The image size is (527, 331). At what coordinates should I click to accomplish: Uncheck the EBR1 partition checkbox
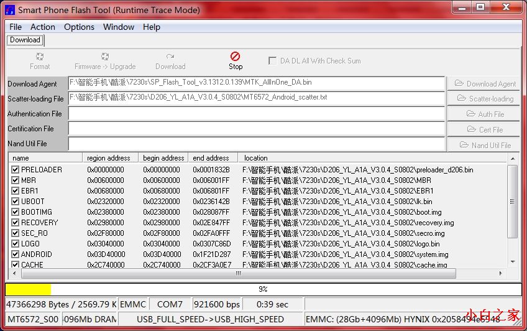click(x=15, y=191)
